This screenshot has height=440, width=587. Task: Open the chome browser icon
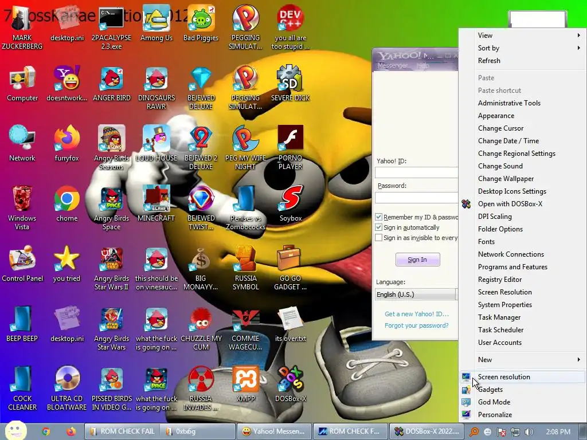[67, 203]
